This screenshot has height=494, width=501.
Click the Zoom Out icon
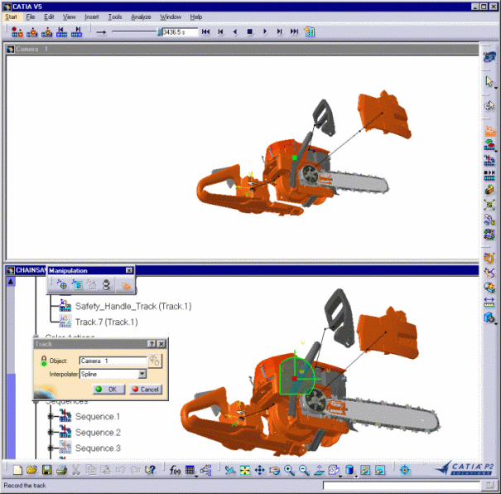[x=304, y=470]
